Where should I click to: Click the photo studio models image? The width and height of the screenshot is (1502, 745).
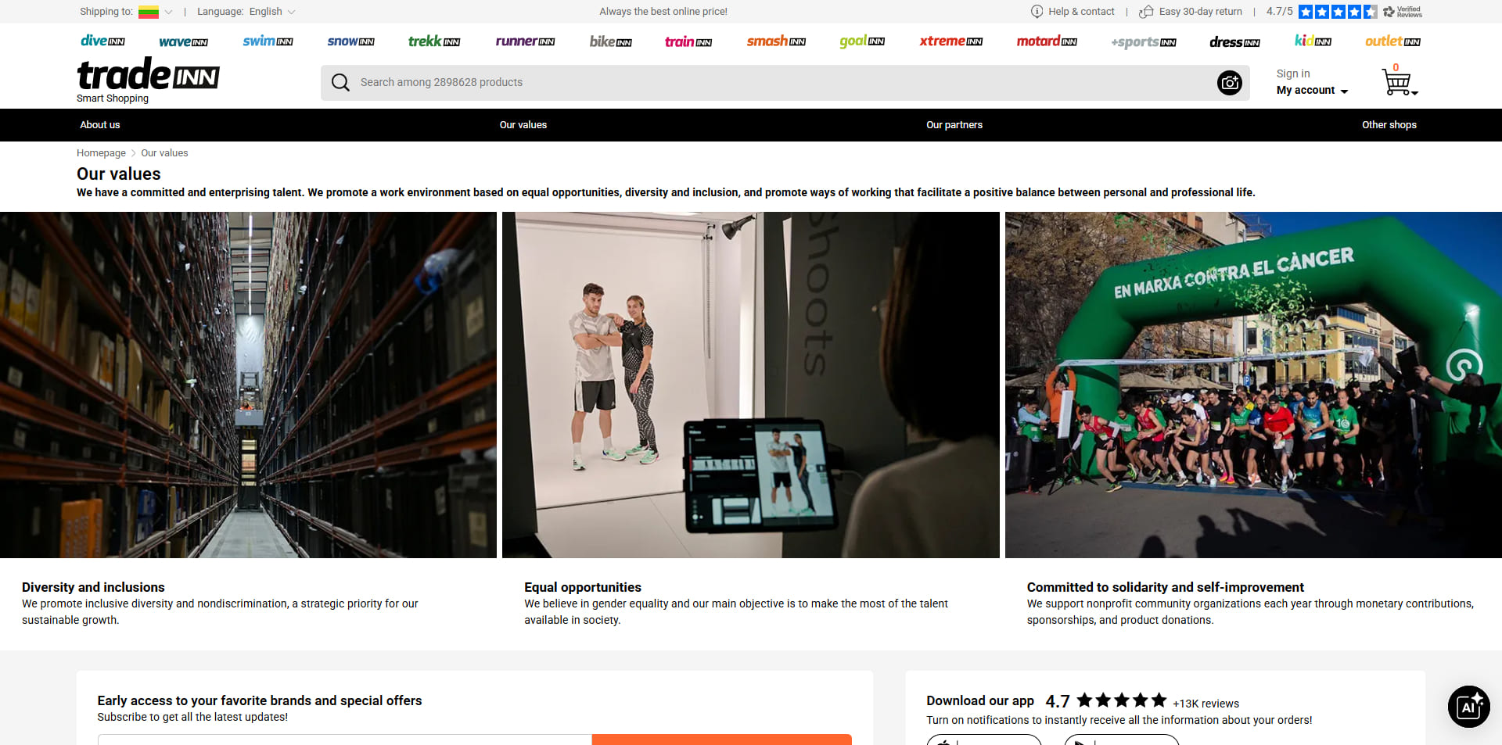coord(751,385)
